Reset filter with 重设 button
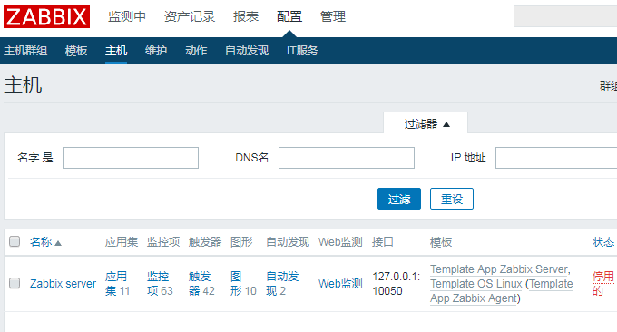This screenshot has width=617, height=332. pyautogui.click(x=452, y=199)
